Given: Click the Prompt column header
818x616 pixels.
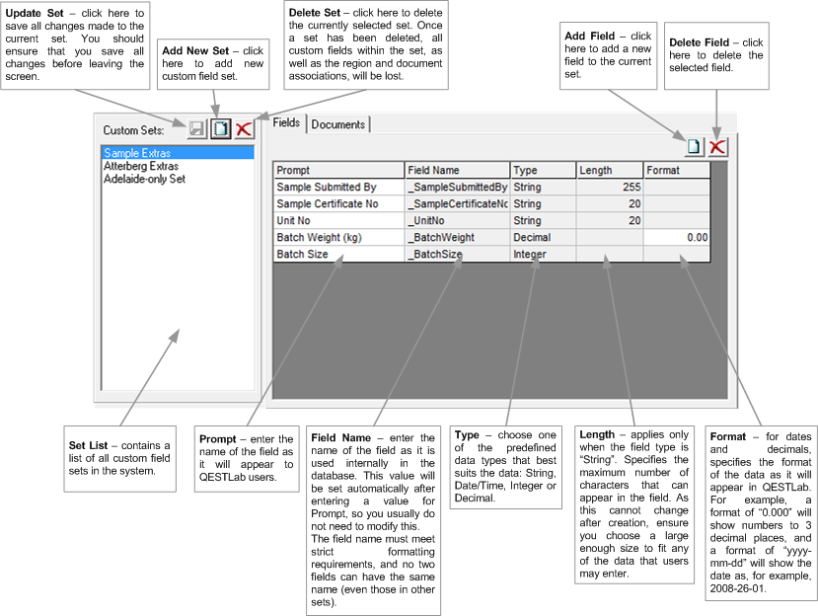Looking at the screenshot, I should tap(338, 171).
